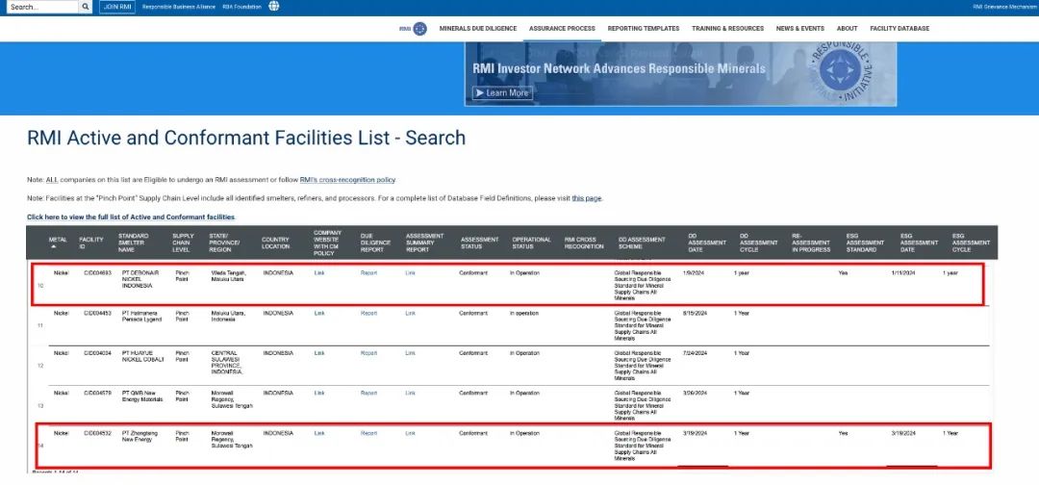The image size is (1039, 485).
Task: Select ESG assessment date 1/11/2024
Action: coord(903,273)
